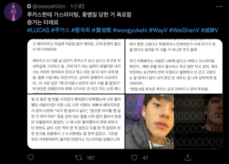The height and width of the screenshot is (164, 229).
Task: Open the top-right text screenshot image
Action: tap(174, 66)
